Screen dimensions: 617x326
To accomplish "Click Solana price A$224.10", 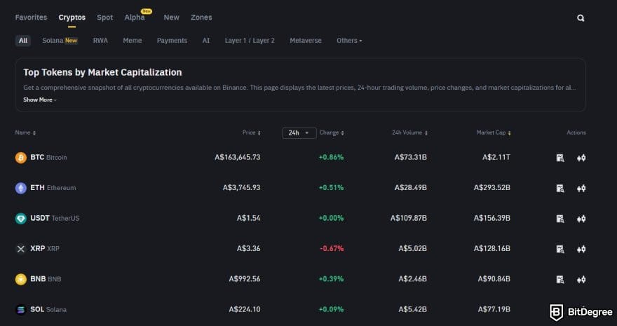I will pos(245,309).
